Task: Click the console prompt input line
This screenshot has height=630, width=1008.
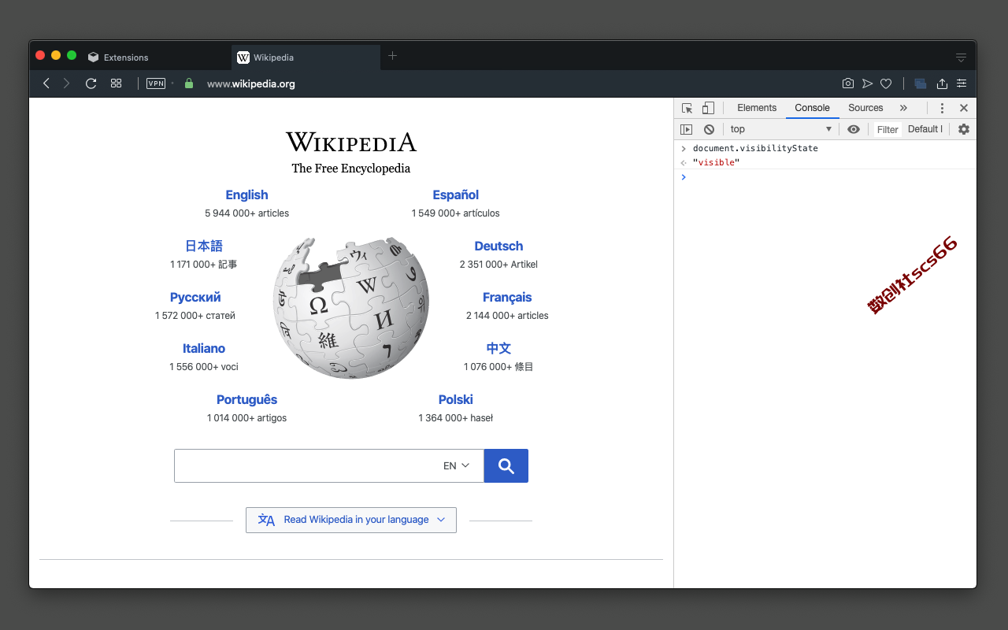Action: [825, 177]
